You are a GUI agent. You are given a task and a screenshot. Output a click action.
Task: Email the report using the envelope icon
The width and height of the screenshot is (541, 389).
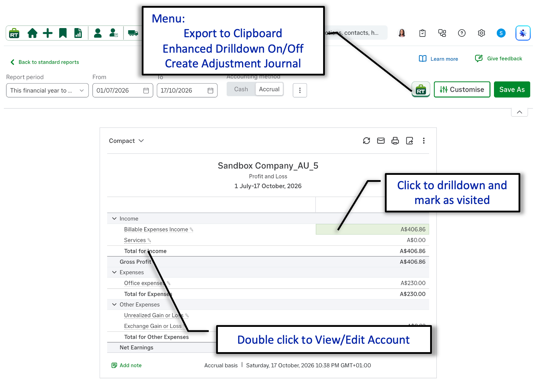pyautogui.click(x=381, y=141)
